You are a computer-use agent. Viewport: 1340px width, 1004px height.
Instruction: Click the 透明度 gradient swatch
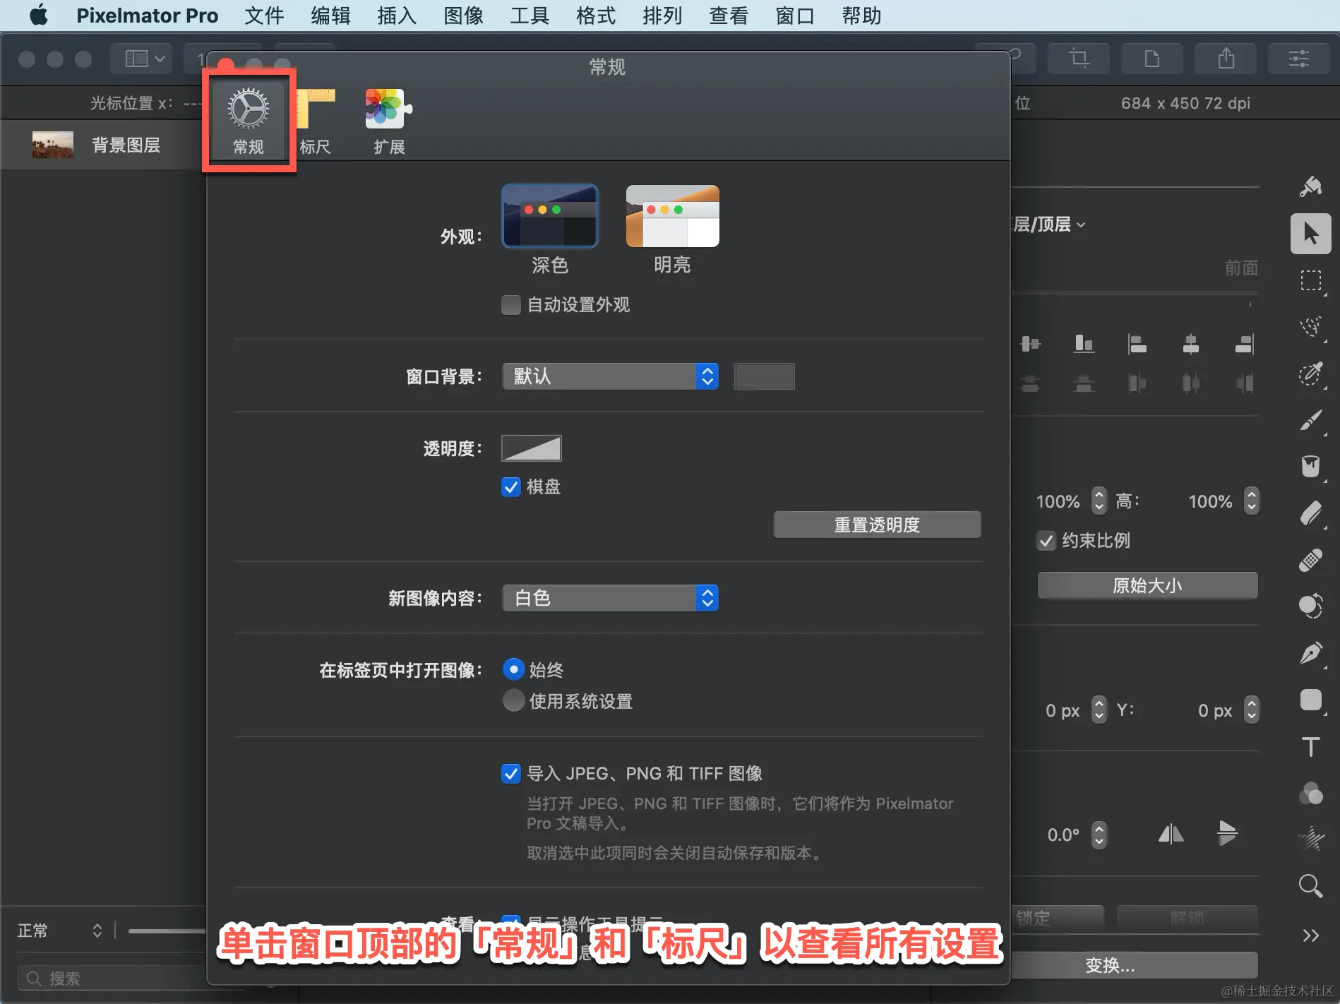(x=531, y=448)
